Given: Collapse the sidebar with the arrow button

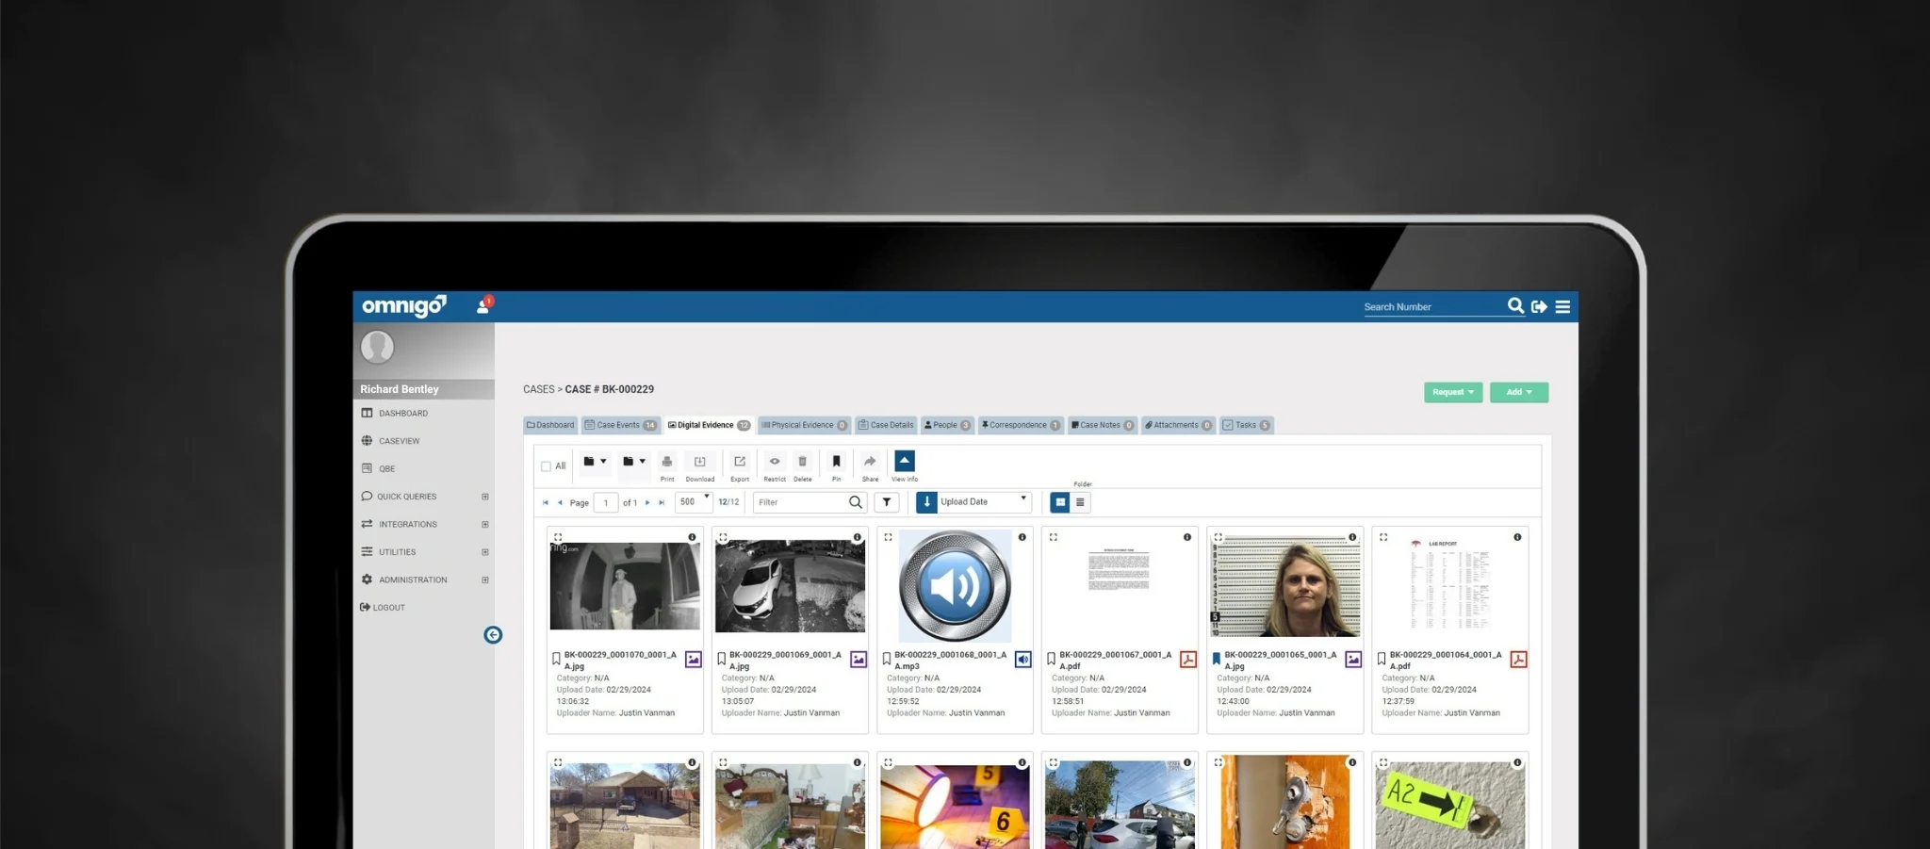Looking at the screenshot, I should point(493,635).
